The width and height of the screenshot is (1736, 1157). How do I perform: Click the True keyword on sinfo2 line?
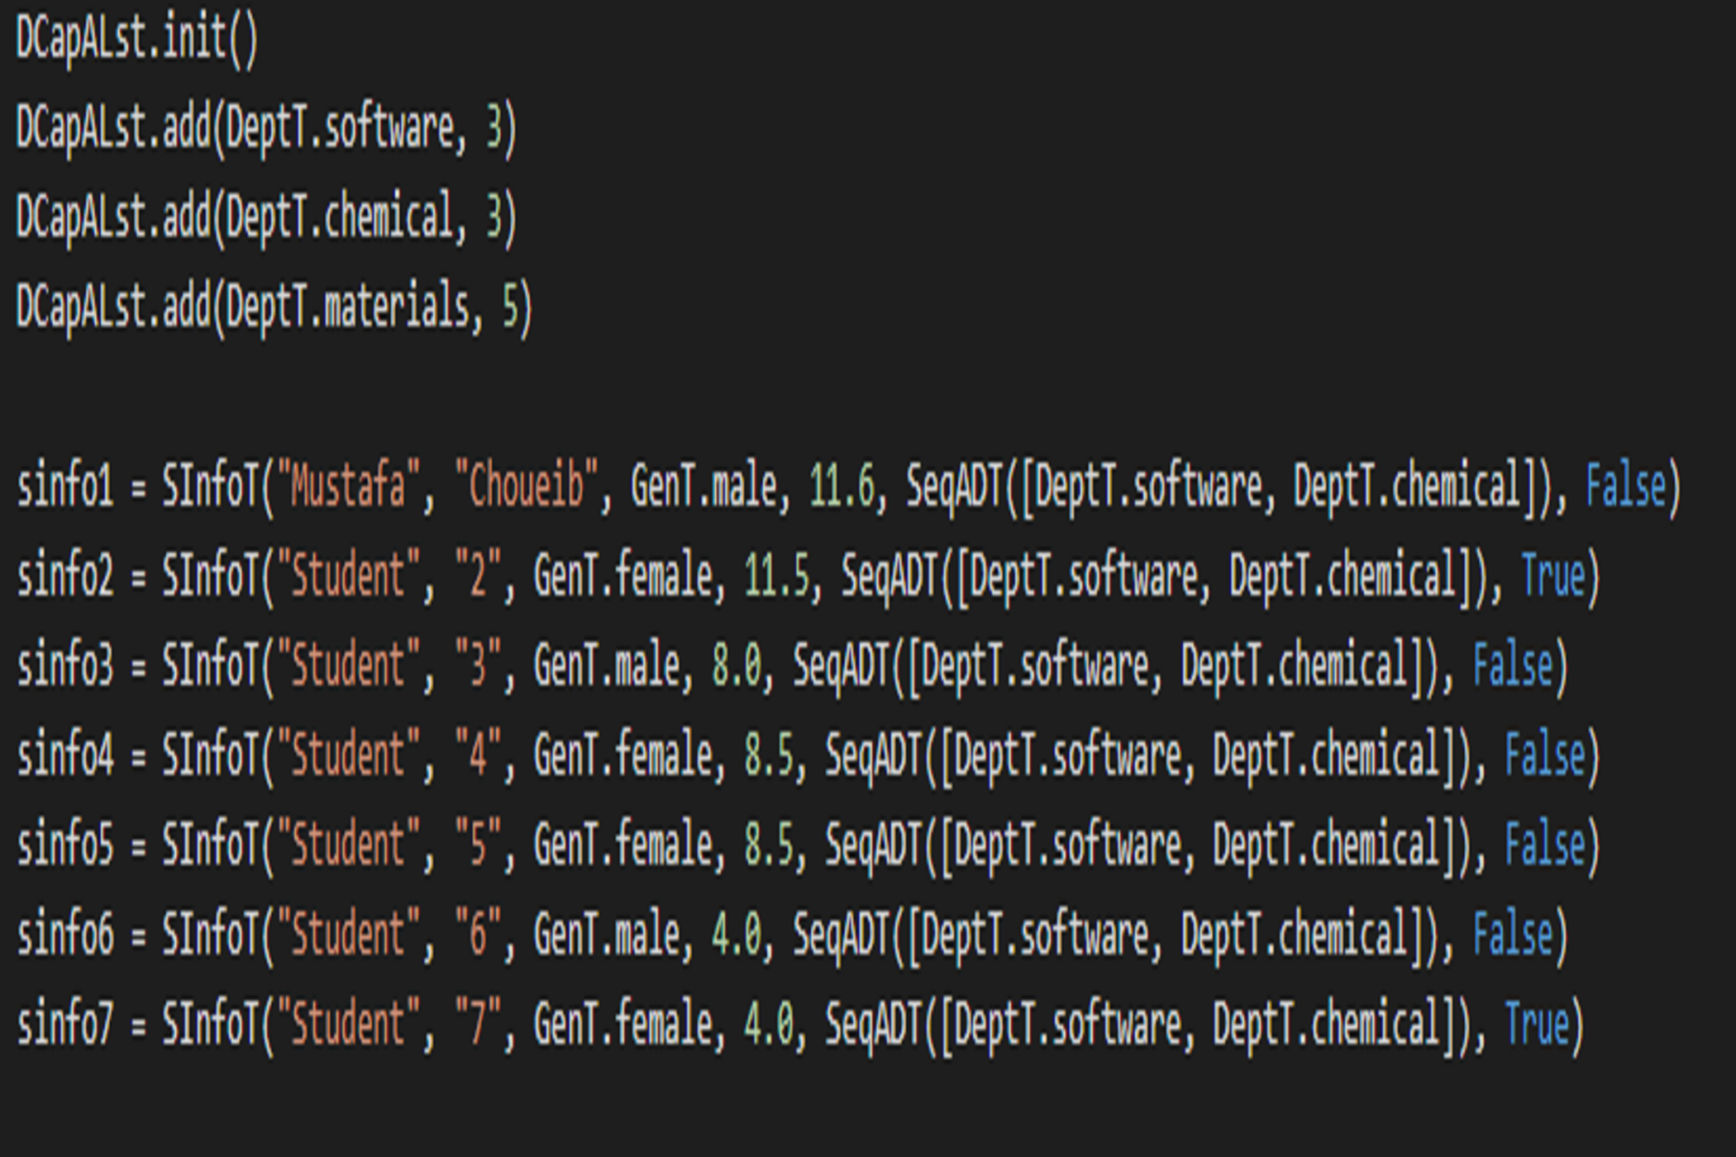(x=1552, y=576)
